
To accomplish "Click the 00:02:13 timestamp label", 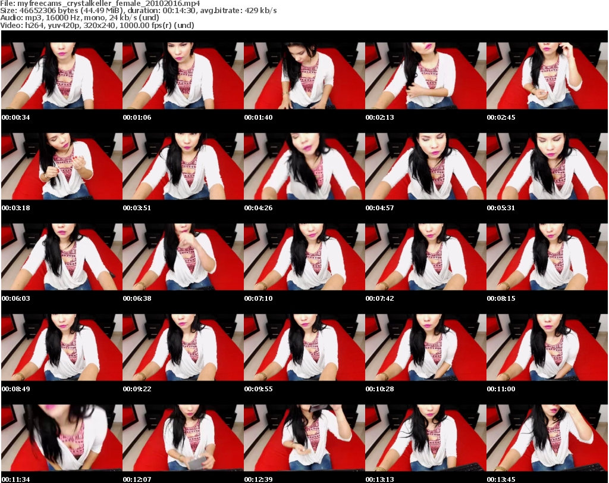I will pyautogui.click(x=380, y=117).
